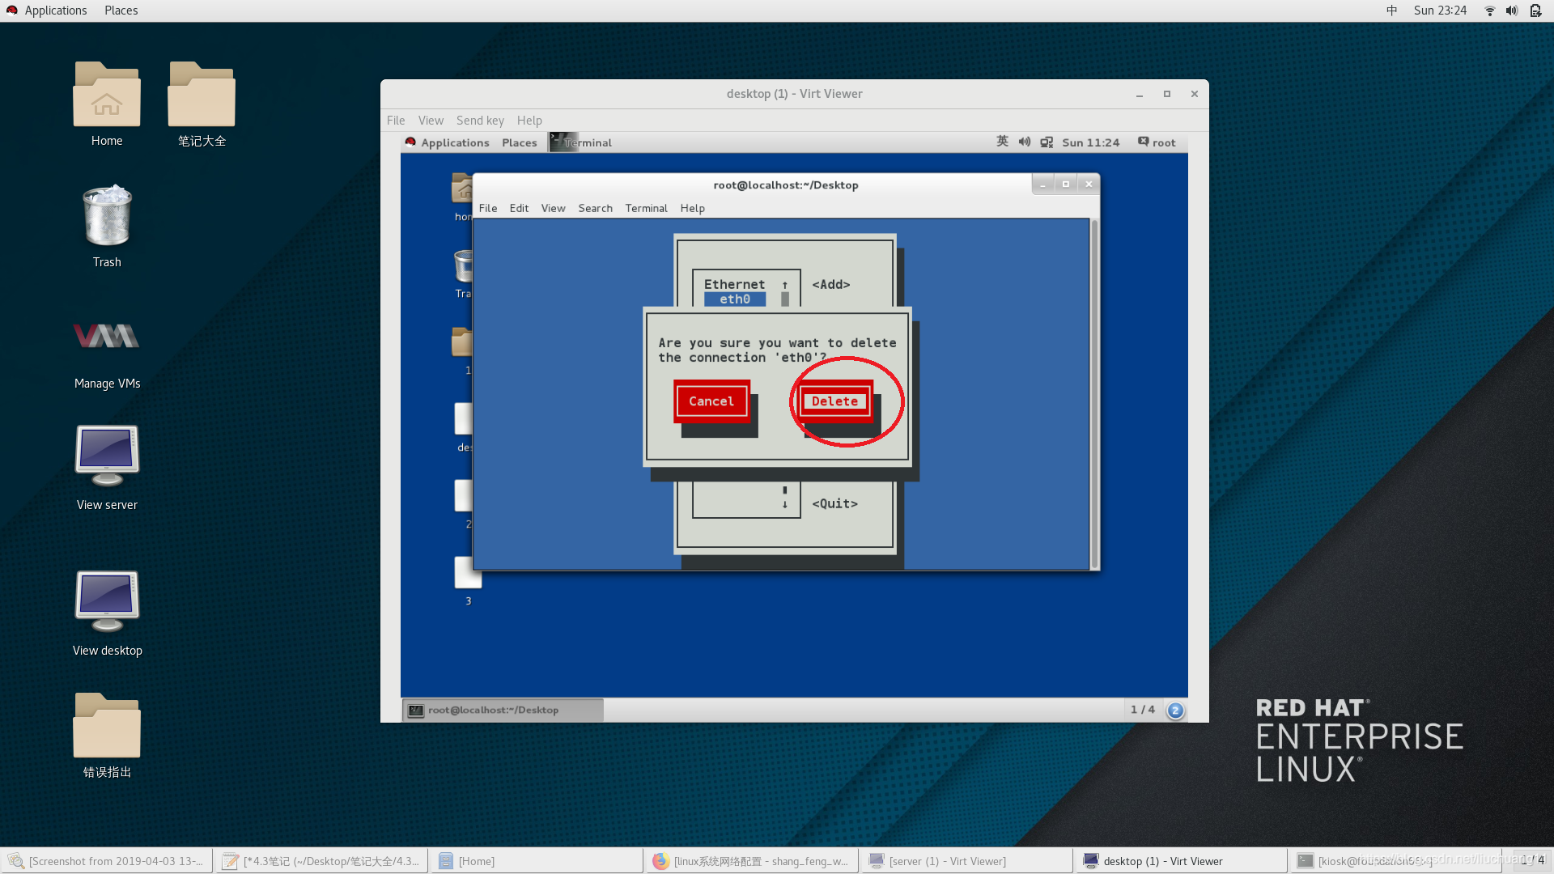Open terminal Terminal menu
Image resolution: width=1554 pixels, height=874 pixels.
[x=646, y=208]
